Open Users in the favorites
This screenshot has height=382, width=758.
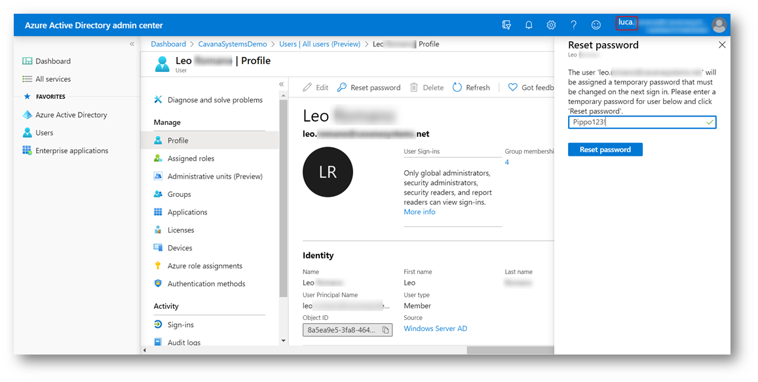click(38, 132)
